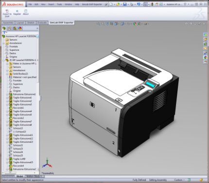Open the Tools menu

(59, 4)
